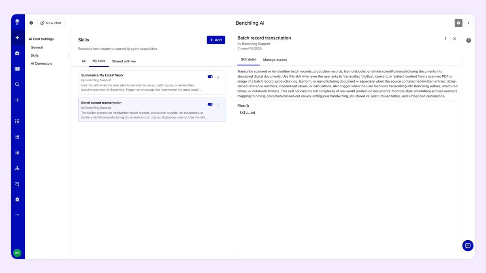Screen dimensions: 486x273
Task: Open the workflow arrows icon in sidebar
Action: [x=17, y=184]
